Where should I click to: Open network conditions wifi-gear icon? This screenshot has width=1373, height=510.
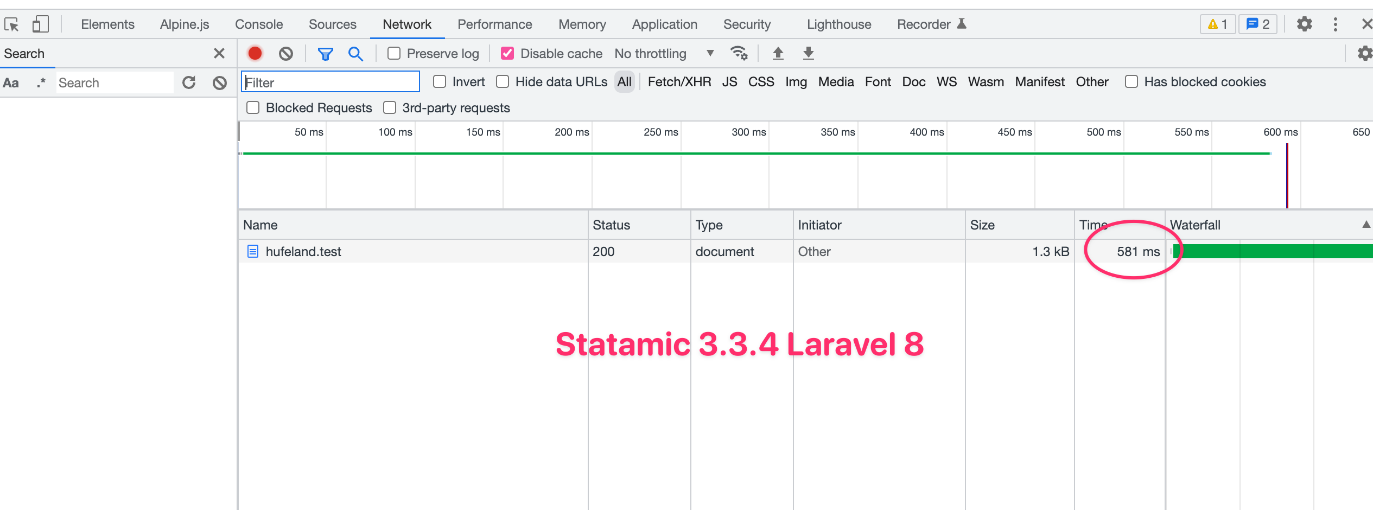pyautogui.click(x=739, y=53)
